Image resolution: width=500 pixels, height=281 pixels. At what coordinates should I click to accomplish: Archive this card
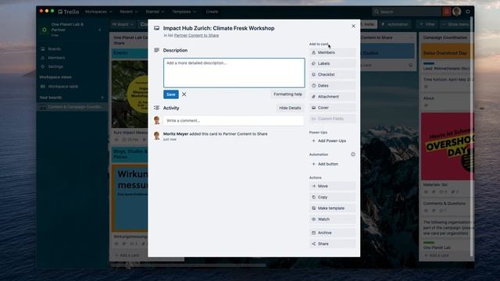332,233
